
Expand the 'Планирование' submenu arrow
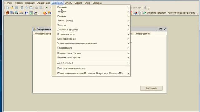(128, 48)
